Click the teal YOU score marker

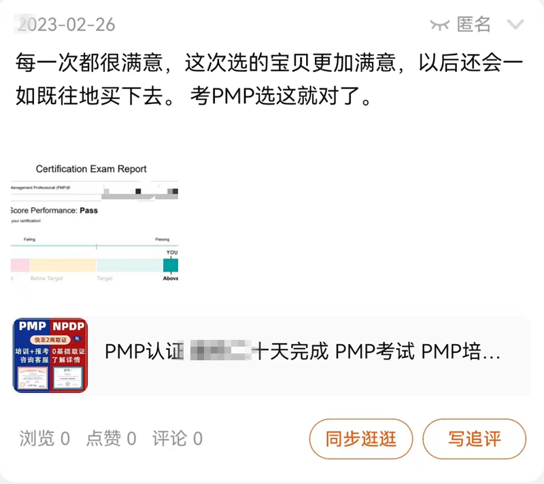click(171, 265)
